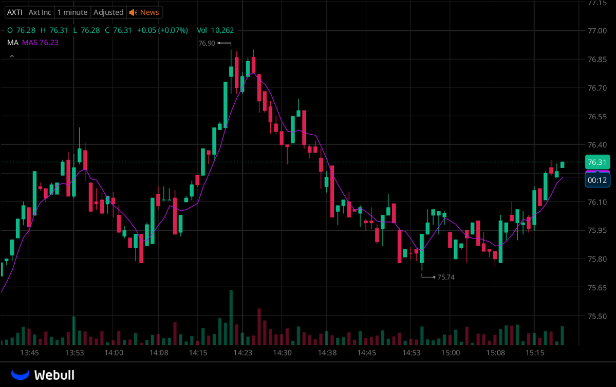
Task: Click the 14:08 time axis label
Action: pyautogui.click(x=159, y=353)
